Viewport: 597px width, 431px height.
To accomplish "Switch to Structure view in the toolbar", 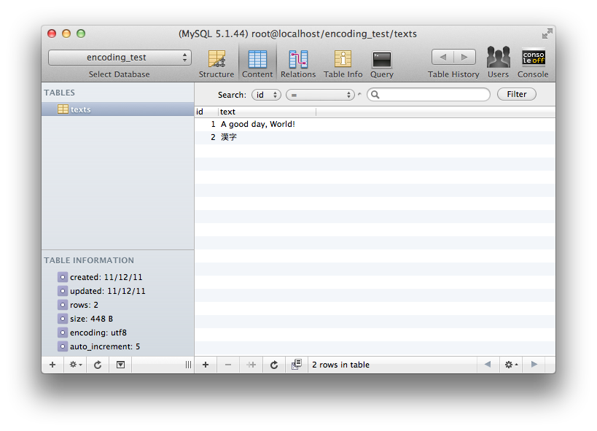I will tap(216, 62).
